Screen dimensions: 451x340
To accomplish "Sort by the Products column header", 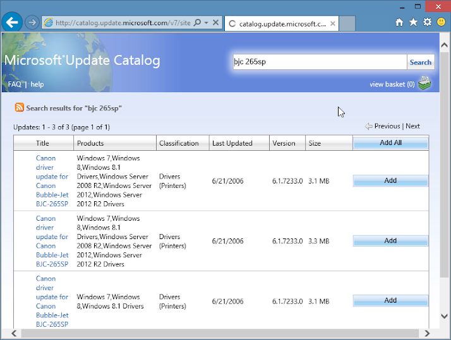I will coord(115,143).
